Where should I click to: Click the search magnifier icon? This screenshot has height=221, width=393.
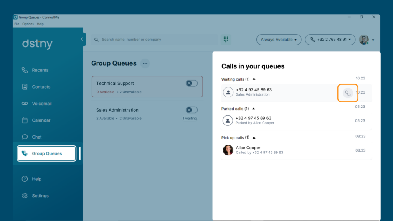coord(96,40)
